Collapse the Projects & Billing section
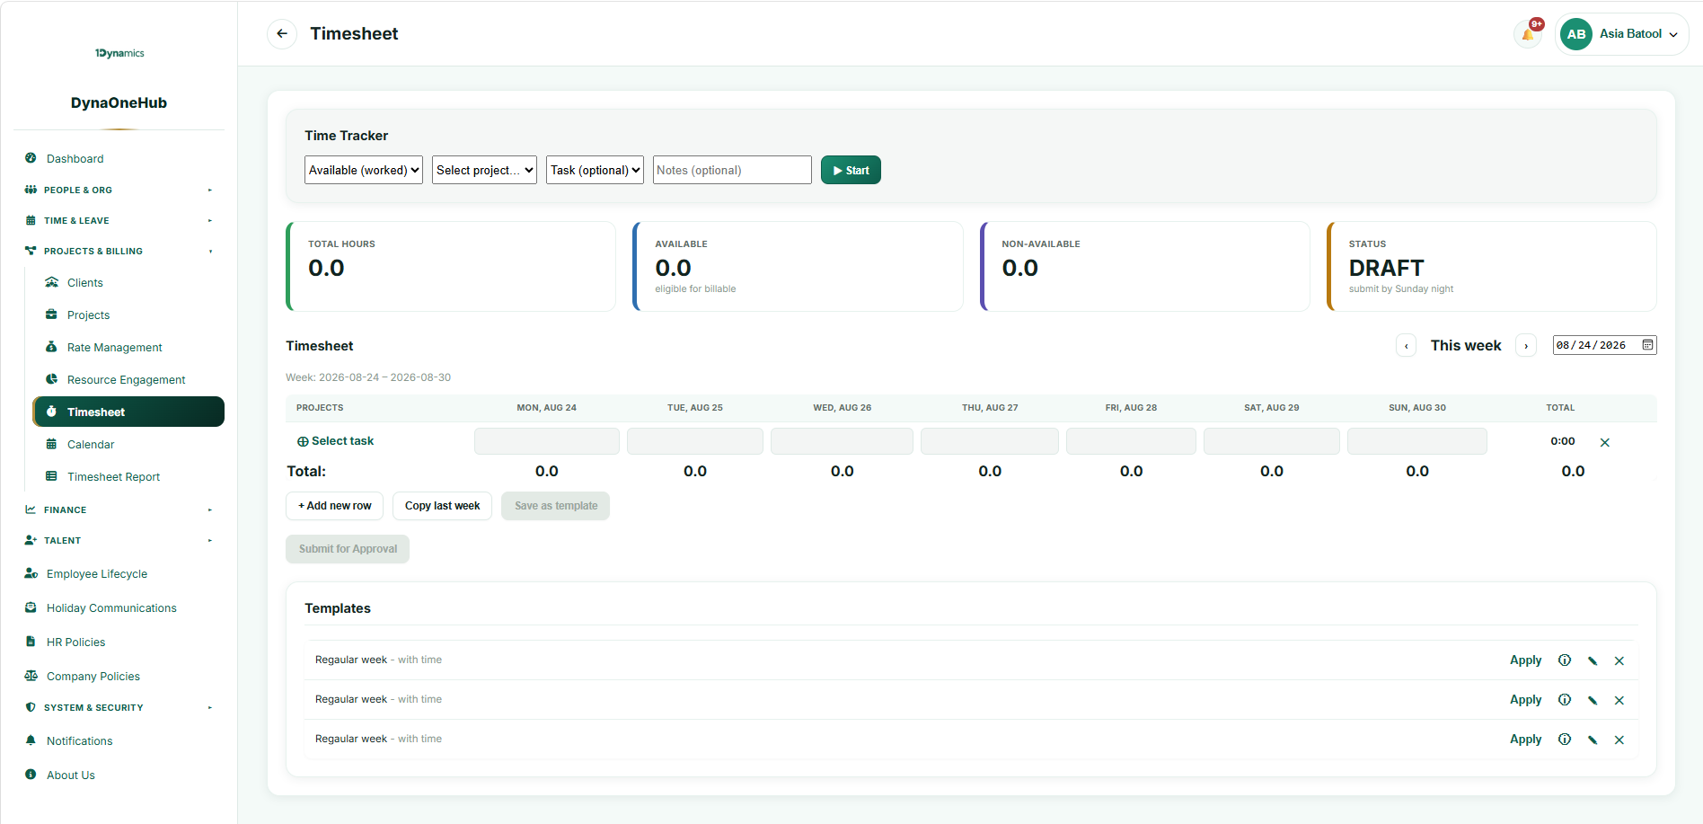The image size is (1703, 824). point(119,251)
